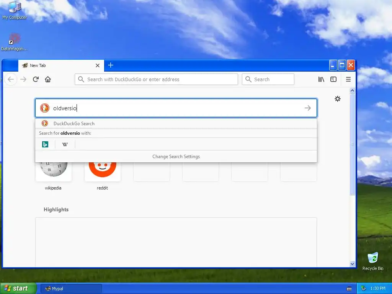392x294 pixels.
Task: Click the page scrollbar down arrow
Action: (352, 264)
